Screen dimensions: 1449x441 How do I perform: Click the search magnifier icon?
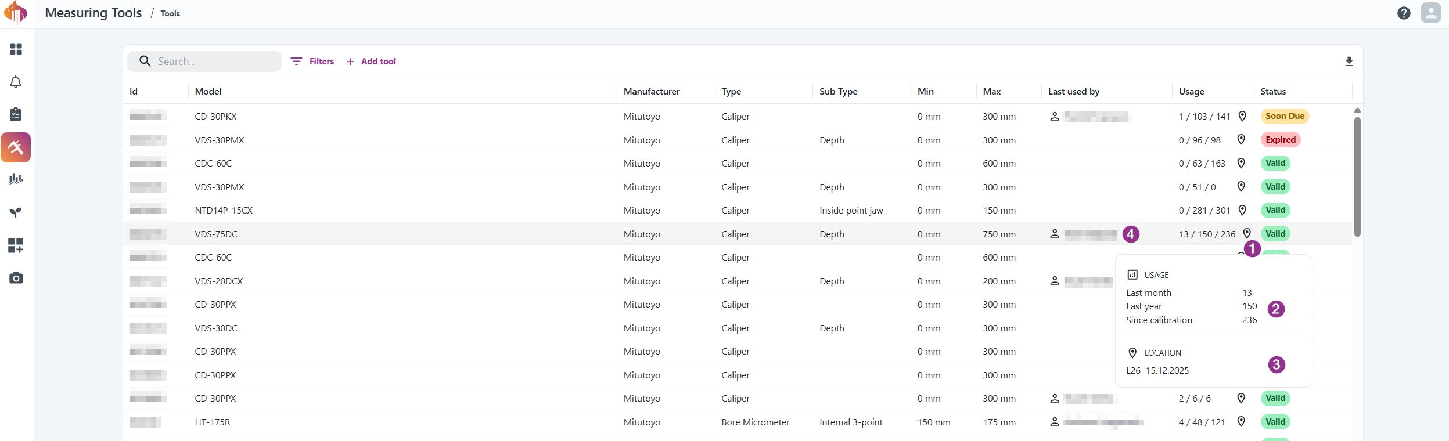145,62
